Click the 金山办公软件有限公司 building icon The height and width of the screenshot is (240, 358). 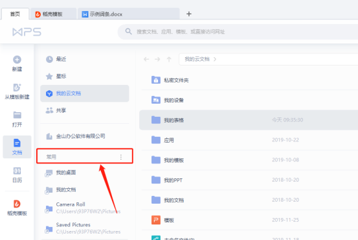point(49,136)
